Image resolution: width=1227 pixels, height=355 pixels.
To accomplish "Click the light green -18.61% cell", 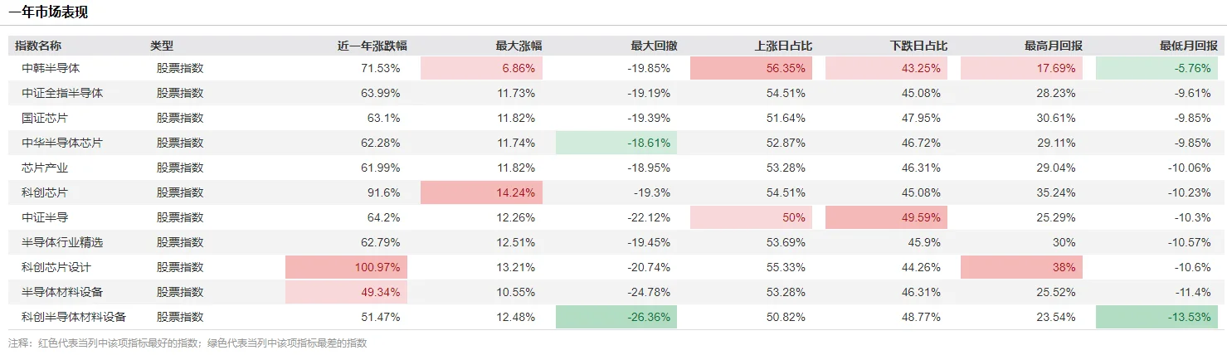I will 616,143.
